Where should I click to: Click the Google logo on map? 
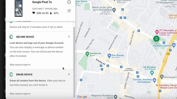point(82,97)
